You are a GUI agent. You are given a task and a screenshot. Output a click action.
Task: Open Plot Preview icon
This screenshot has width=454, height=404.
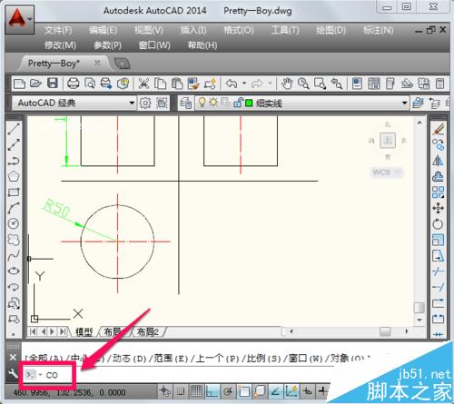click(90, 84)
